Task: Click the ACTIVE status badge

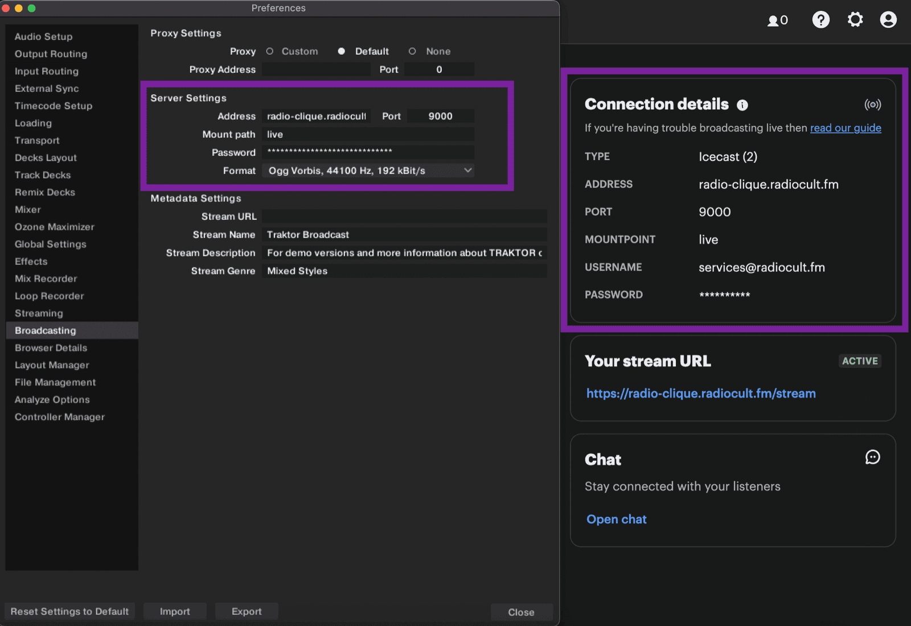Action: 860,361
